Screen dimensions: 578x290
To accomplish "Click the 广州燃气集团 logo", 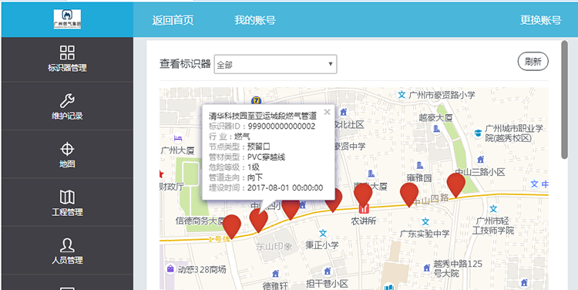I will coord(67,19).
